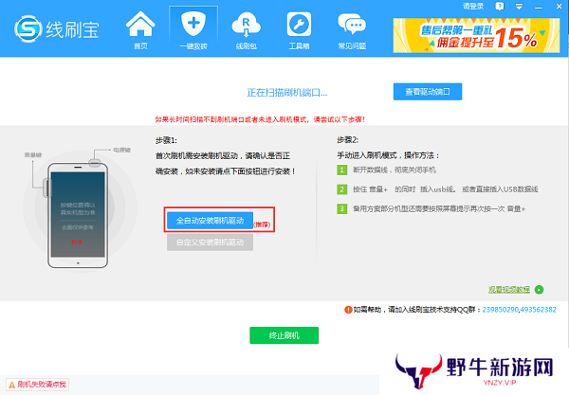Open the title bar dropdown menu arrow
The width and height of the screenshot is (569, 395).
[x=519, y=7]
